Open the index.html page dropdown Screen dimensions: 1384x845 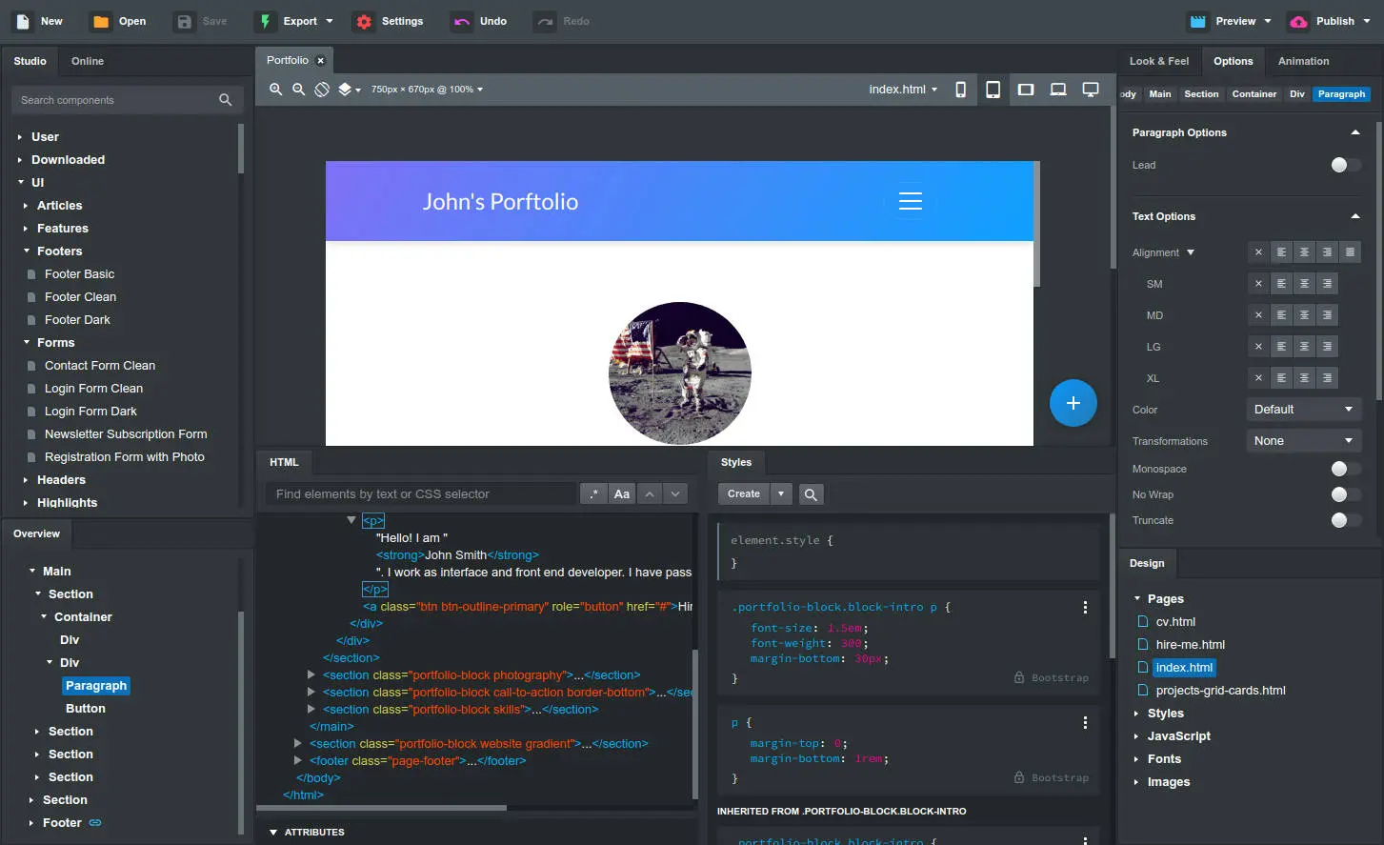click(901, 89)
